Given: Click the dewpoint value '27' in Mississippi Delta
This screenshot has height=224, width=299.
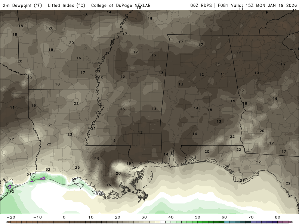Looking at the screenshot, I should click(x=138, y=192).
